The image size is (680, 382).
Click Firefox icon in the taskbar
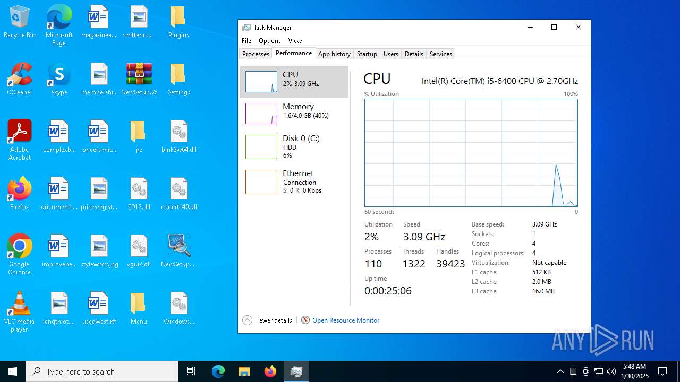pos(270,371)
